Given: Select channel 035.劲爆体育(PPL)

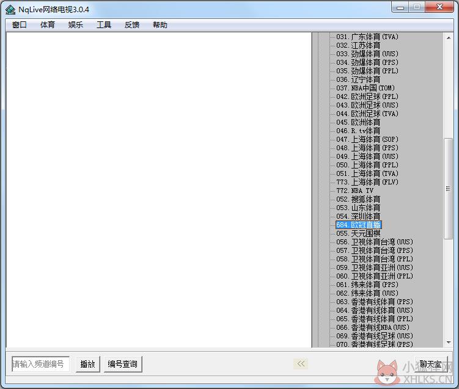Looking at the screenshot, I should [x=367, y=71].
